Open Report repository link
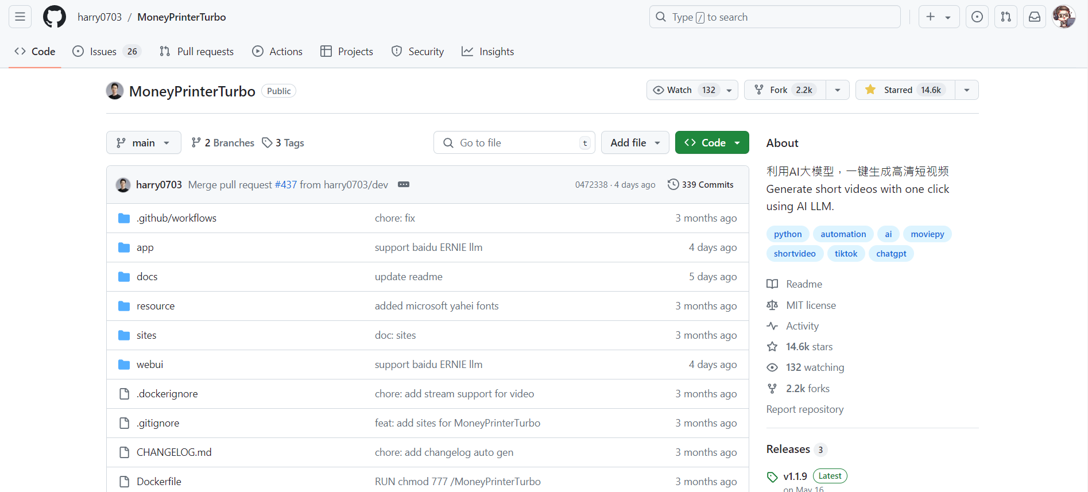The height and width of the screenshot is (492, 1088). [x=805, y=409]
